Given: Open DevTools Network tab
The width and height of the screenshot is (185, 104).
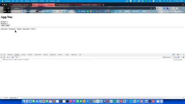Looking at the screenshot, I should [30, 55].
